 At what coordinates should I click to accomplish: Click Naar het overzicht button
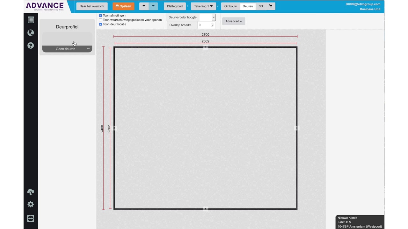(x=92, y=6)
